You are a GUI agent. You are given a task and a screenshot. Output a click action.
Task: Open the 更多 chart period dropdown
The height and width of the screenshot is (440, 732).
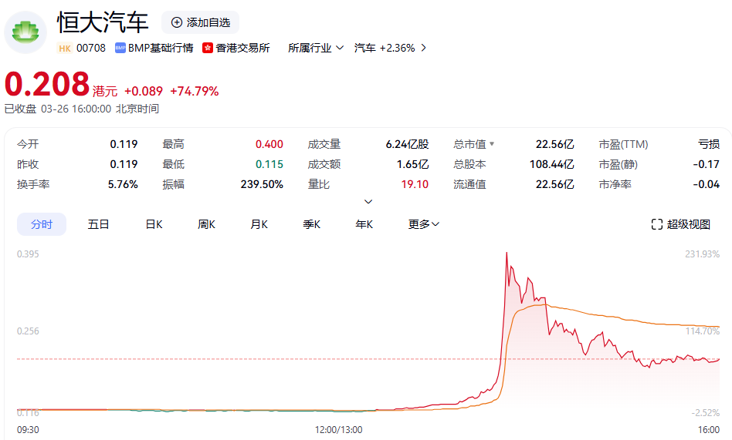(423, 224)
